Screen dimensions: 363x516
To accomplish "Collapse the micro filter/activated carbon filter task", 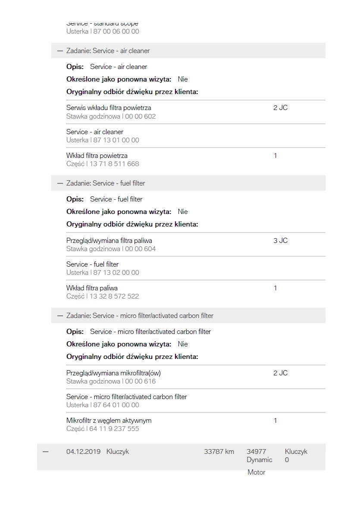I will pyautogui.click(x=60, y=316).
